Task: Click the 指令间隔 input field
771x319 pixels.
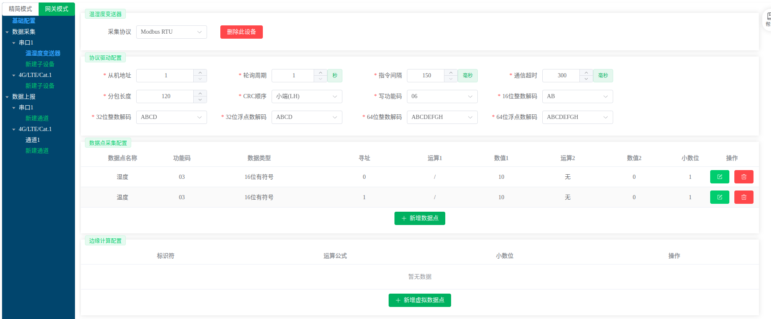Action: (426, 76)
